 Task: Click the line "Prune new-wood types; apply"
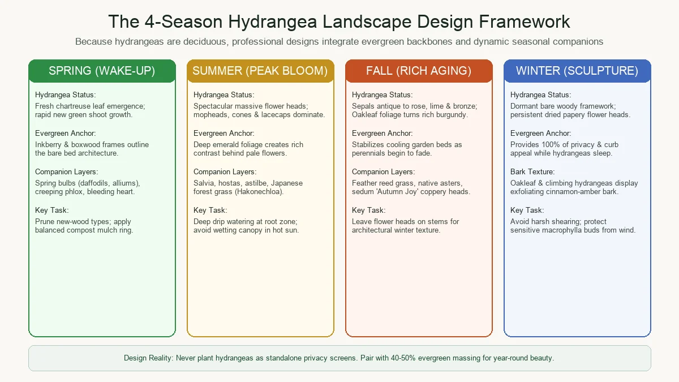(83, 221)
